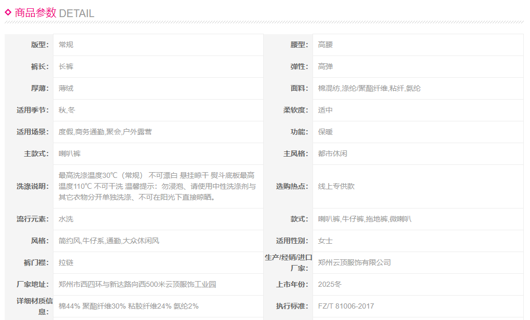Image resolution: width=530 pixels, height=320 pixels.
Task: Click the 线上专供款 value for 选购热点
Action: point(336,186)
